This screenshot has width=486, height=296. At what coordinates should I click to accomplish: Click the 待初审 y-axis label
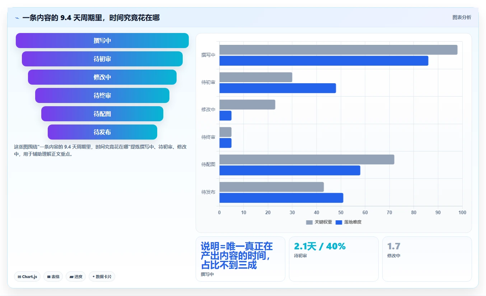coord(208,83)
